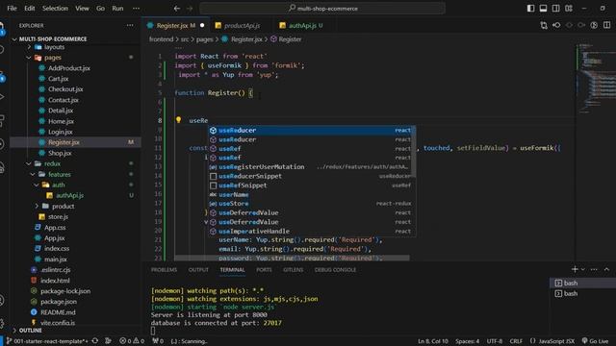Viewport: 616px width, 346px height.
Task: Click the multi-shop-ecommerce search box
Action: pos(322,9)
